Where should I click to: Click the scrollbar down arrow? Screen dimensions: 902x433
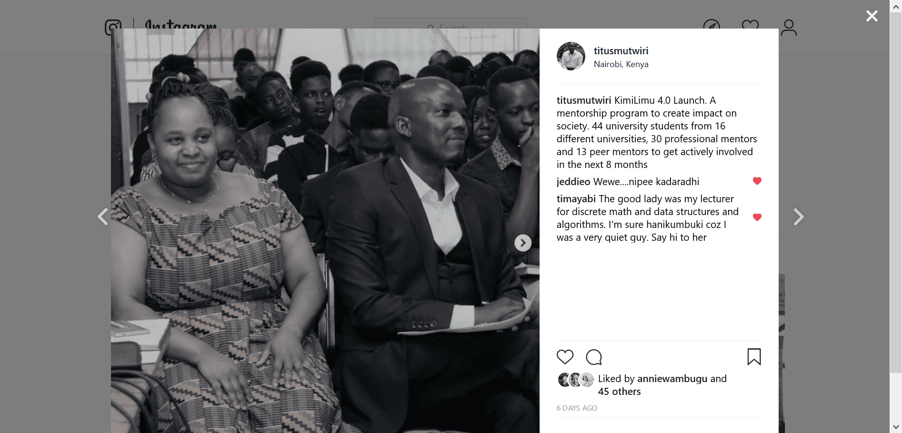tap(896, 427)
